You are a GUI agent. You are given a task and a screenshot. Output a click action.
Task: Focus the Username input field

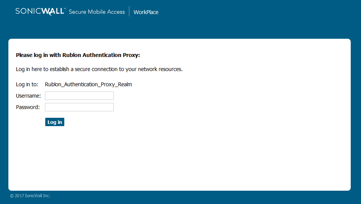coord(79,96)
